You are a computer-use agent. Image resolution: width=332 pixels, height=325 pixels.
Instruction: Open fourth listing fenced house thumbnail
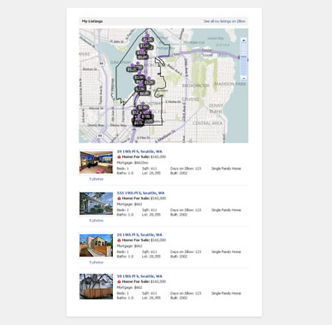tap(97, 287)
